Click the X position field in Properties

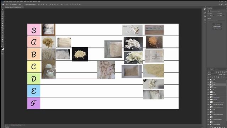click(x=212, y=16)
